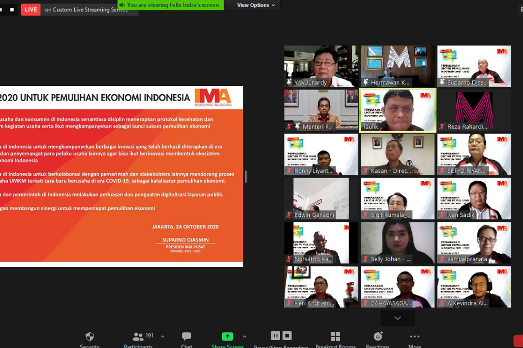Open the Participants list icon
523x348 pixels.
pyautogui.click(x=138, y=337)
